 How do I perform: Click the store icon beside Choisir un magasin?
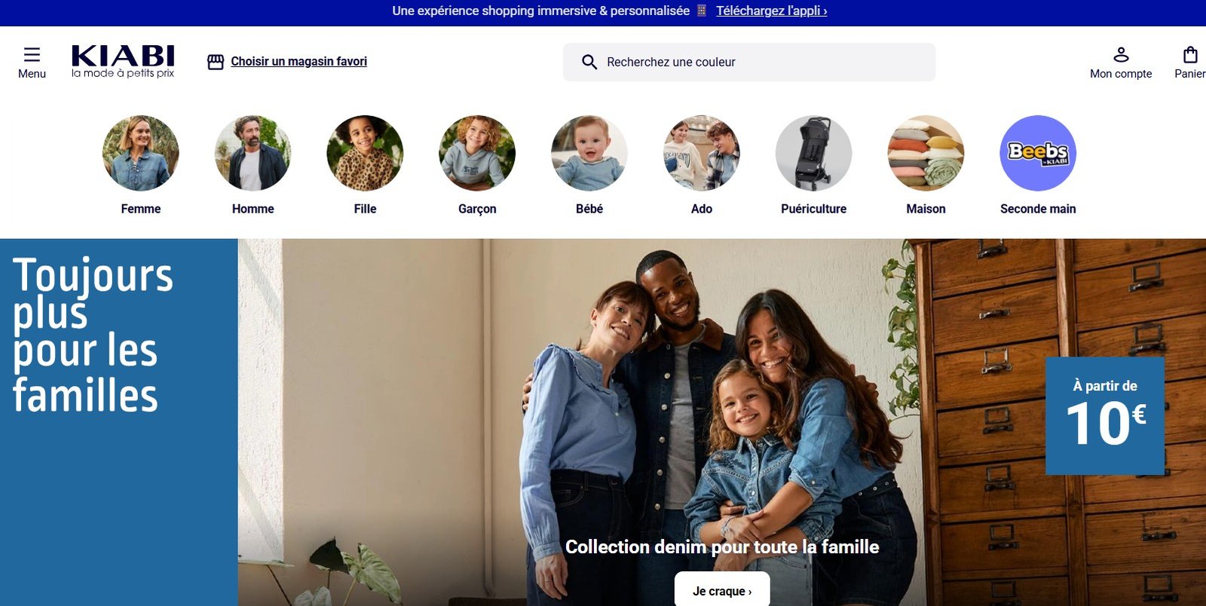point(216,62)
